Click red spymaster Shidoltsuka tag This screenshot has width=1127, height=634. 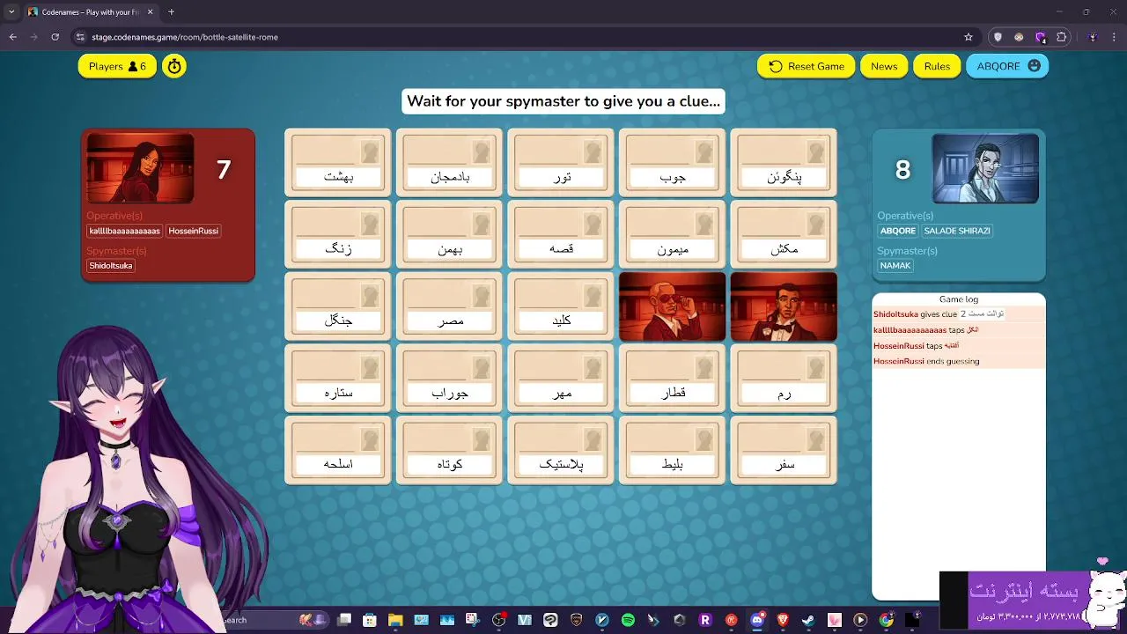point(111,266)
